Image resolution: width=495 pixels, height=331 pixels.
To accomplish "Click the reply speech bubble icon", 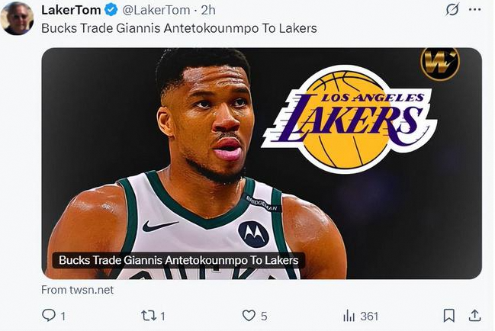I will tap(47, 316).
